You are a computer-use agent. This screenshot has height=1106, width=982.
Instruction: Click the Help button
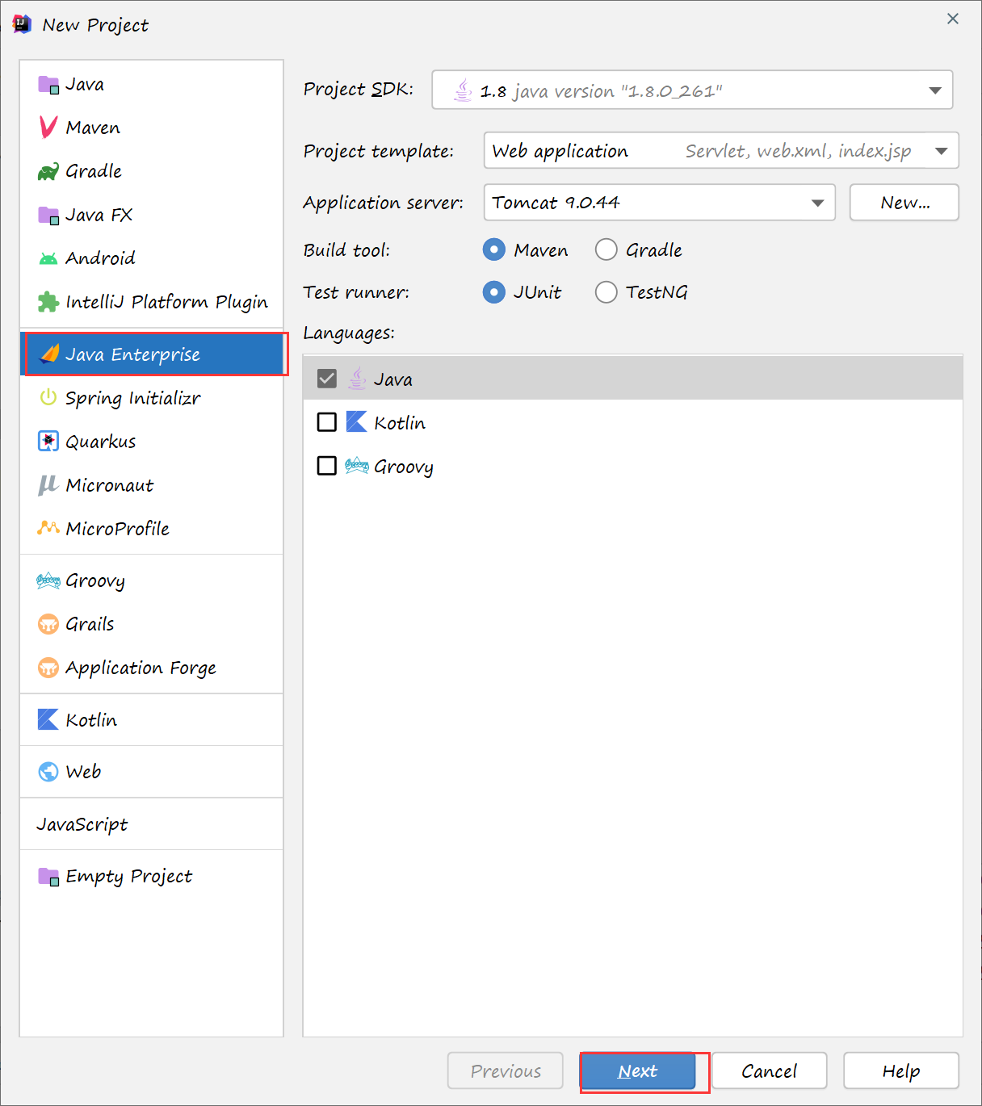pos(901,1071)
